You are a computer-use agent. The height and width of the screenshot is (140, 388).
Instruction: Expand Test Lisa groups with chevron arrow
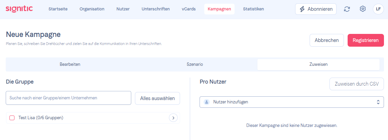[173, 118]
